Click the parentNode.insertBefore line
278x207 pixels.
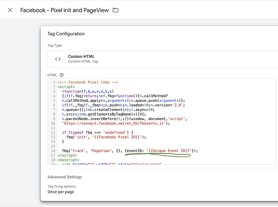(124, 119)
